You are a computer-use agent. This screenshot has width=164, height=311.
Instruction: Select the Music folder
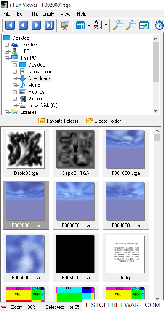pyautogui.click(x=34, y=85)
